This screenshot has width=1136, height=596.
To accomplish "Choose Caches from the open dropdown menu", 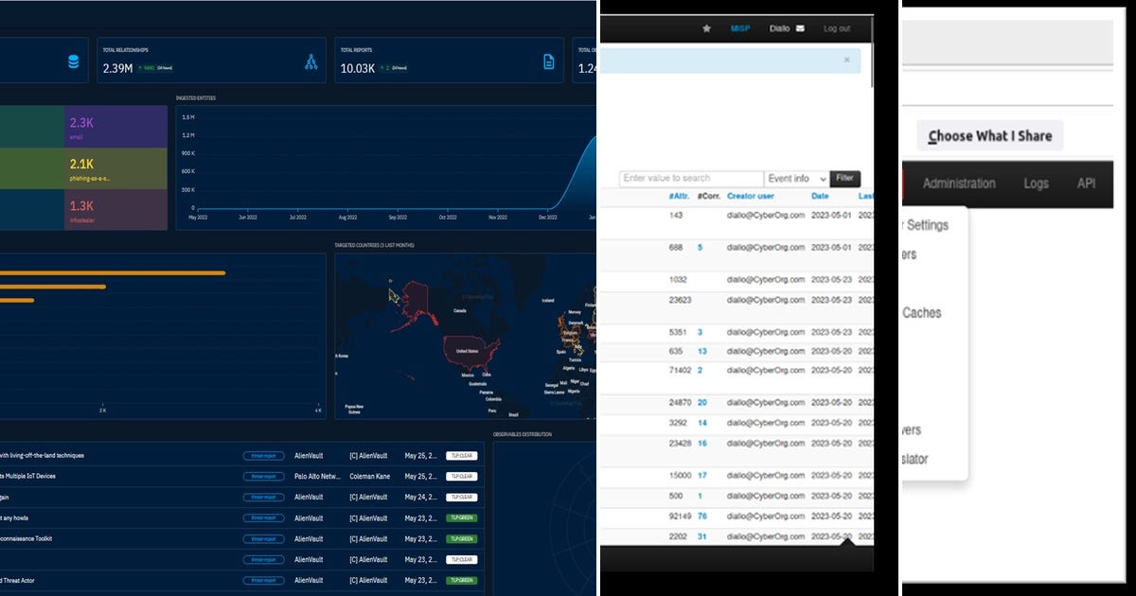I will (x=923, y=313).
